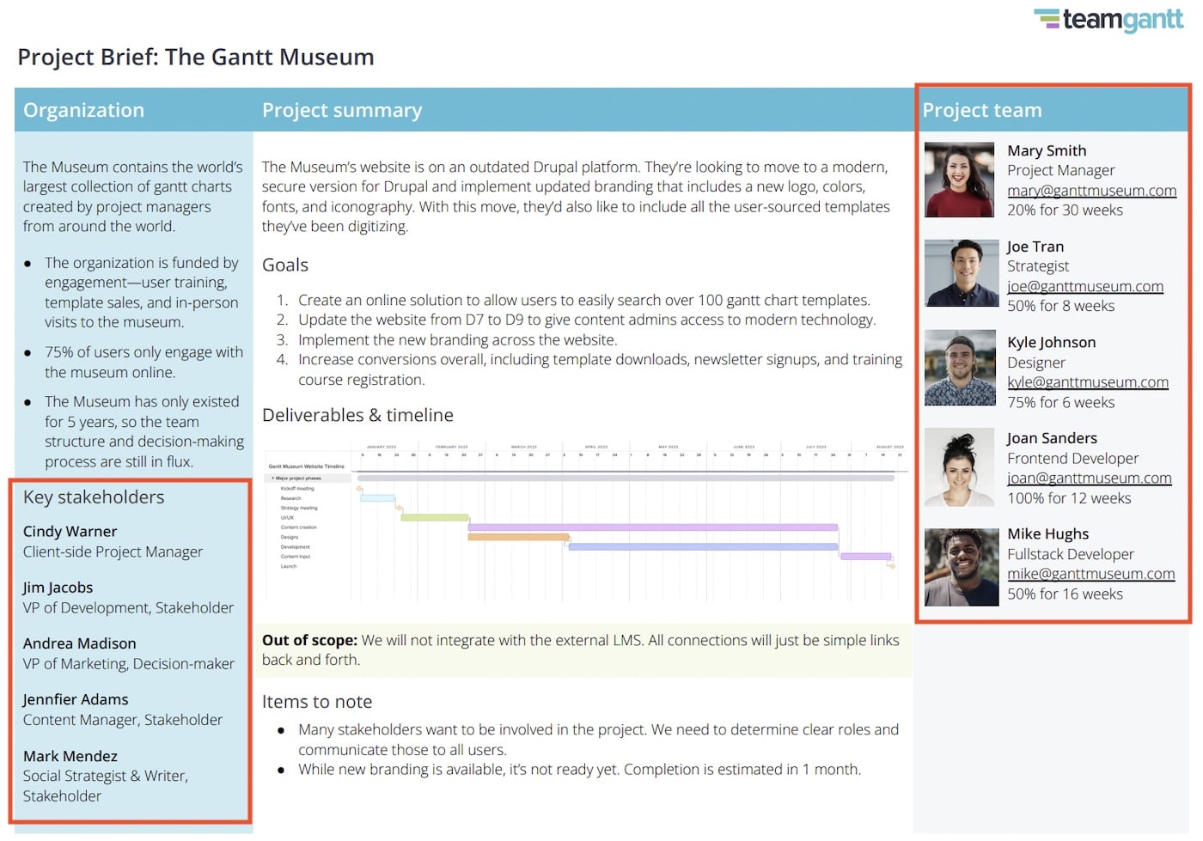
Task: Click the Kickoff meeting milestone diamond
Action: pyautogui.click(x=359, y=487)
